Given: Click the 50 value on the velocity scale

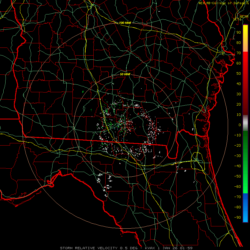Looking at the screenshot, I should click(x=239, y=74).
